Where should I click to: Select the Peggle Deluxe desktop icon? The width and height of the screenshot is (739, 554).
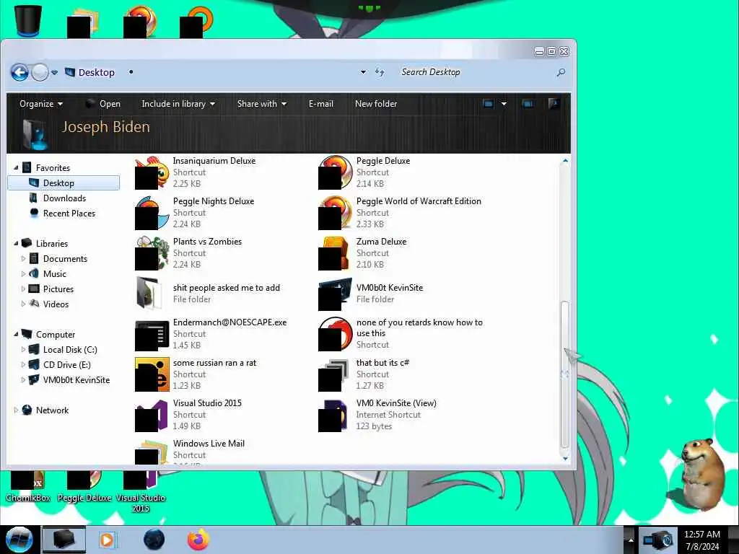(x=84, y=486)
